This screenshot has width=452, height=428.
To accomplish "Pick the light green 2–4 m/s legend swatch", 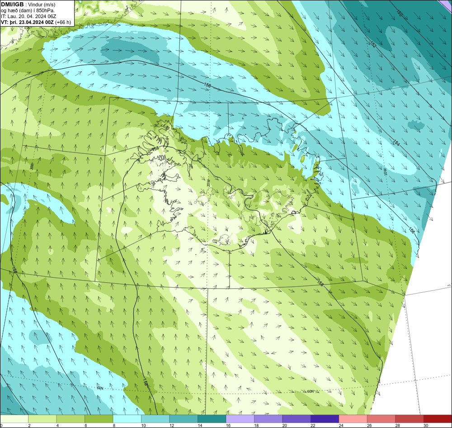I will click(42, 419).
